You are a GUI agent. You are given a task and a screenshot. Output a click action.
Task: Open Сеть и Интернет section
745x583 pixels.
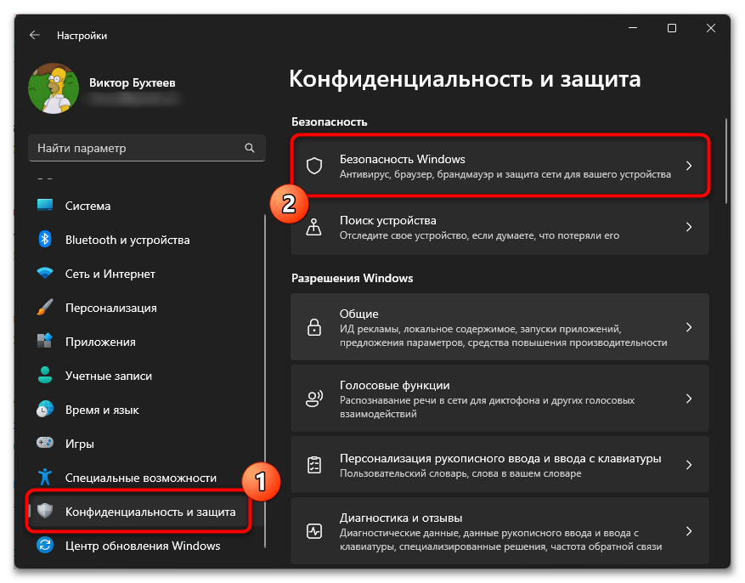point(146,274)
